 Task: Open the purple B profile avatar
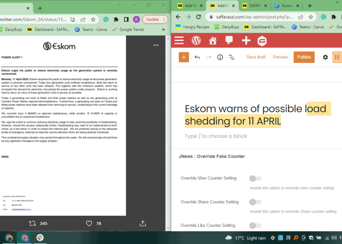pyautogui.click(x=136, y=20)
